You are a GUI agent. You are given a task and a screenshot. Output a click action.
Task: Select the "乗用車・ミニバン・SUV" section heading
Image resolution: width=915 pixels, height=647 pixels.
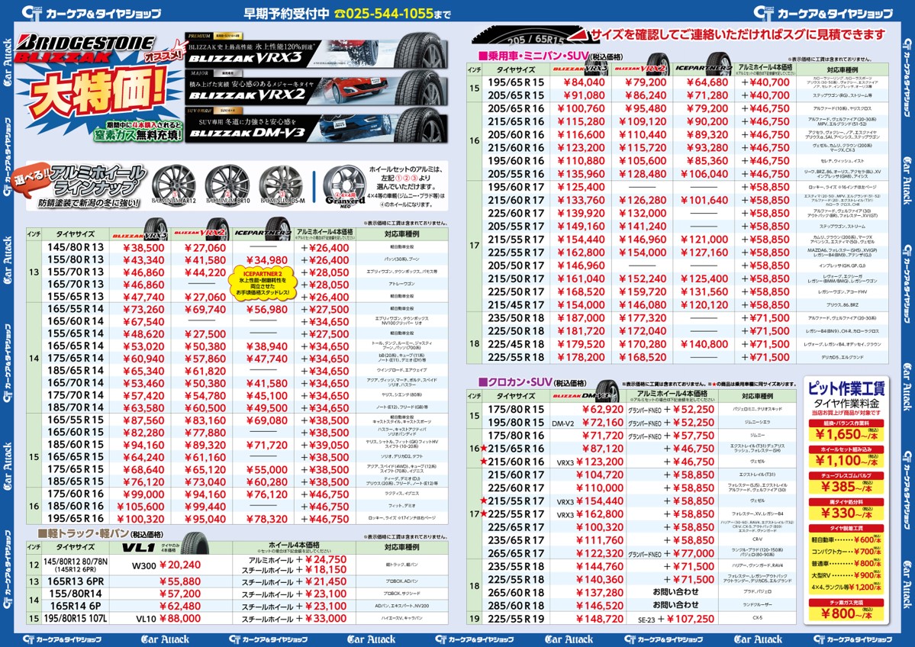[x=533, y=56]
